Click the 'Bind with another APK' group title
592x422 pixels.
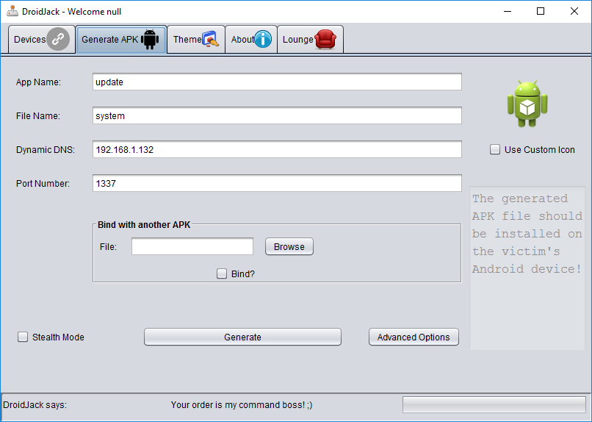(x=144, y=225)
